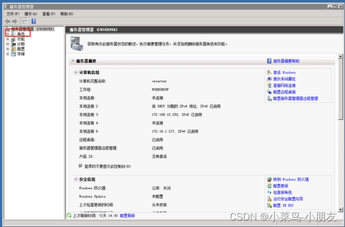Click the 配置远程桌面 link
345x227 pixels.
point(284,92)
